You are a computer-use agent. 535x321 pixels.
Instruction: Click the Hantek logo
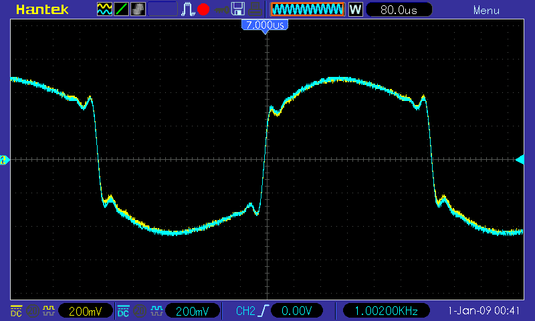(42, 9)
